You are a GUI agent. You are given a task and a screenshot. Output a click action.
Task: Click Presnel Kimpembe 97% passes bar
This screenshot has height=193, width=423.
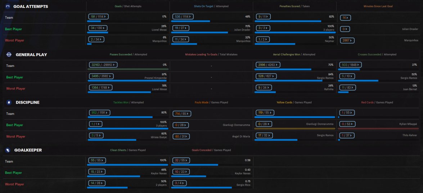click(127, 81)
